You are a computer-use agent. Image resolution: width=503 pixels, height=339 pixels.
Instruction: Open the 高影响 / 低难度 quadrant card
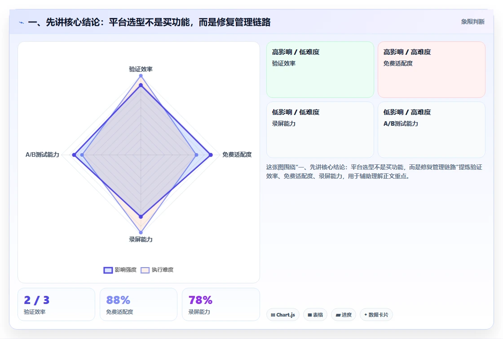(x=320, y=70)
